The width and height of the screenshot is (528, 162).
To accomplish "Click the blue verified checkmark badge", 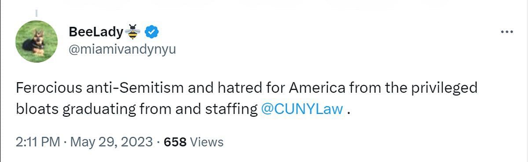I will [152, 32].
